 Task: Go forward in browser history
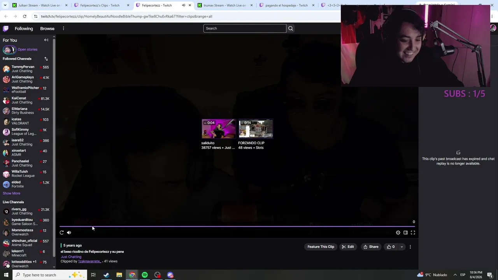(x=15, y=16)
